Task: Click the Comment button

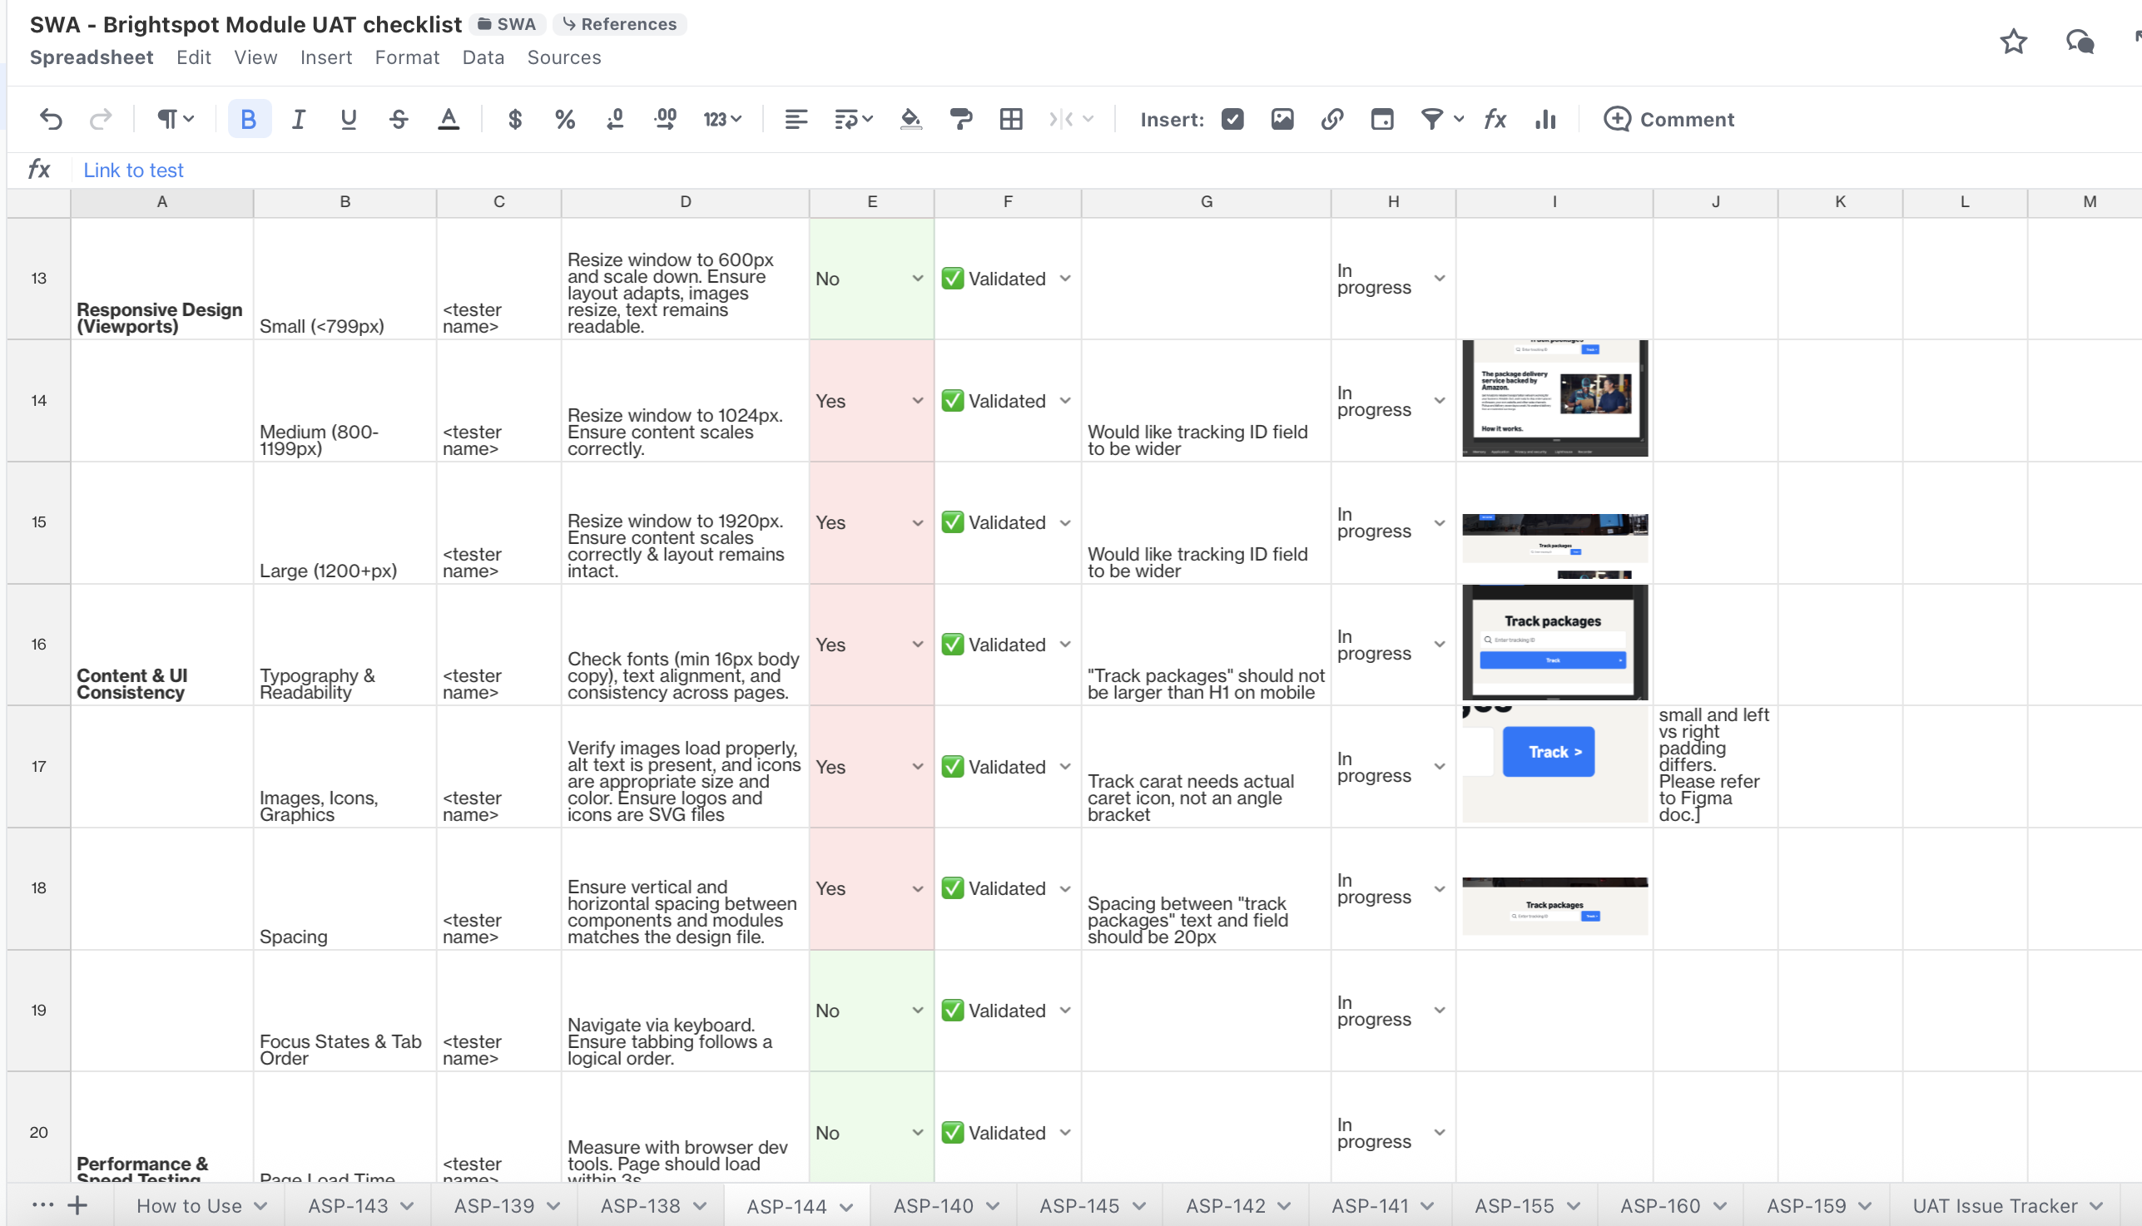Action: (1668, 120)
